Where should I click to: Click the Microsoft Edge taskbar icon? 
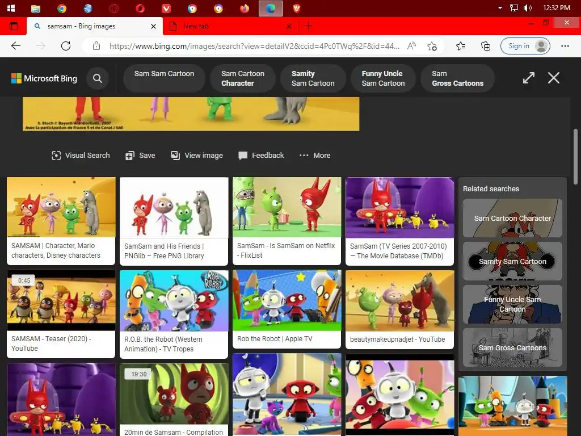[x=271, y=8]
